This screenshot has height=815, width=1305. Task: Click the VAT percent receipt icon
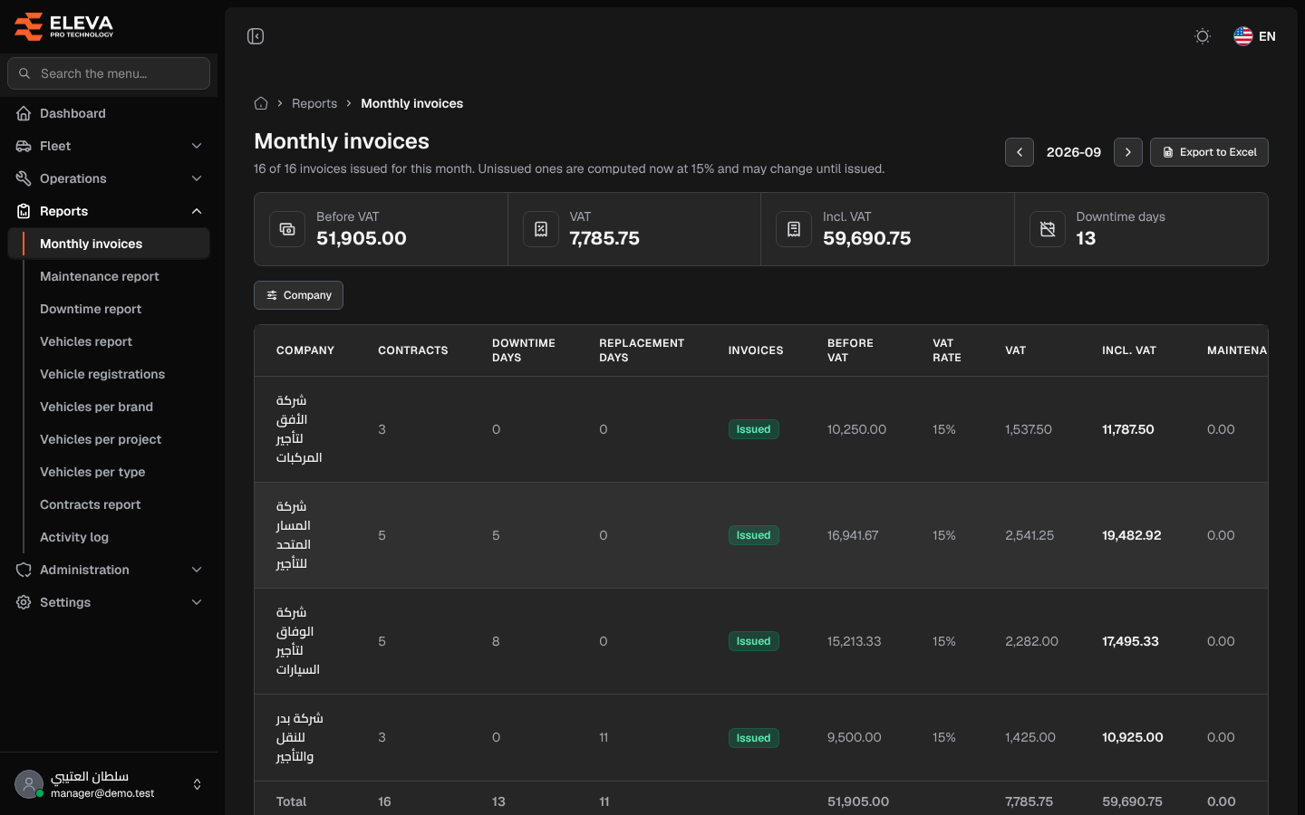pyautogui.click(x=541, y=229)
